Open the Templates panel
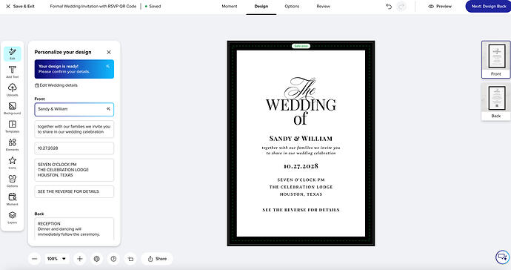The height and width of the screenshot is (270, 511). point(13,126)
